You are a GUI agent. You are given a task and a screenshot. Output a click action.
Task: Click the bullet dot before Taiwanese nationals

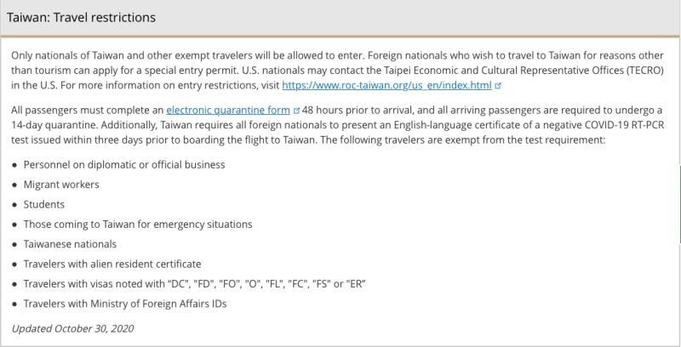[15, 245]
